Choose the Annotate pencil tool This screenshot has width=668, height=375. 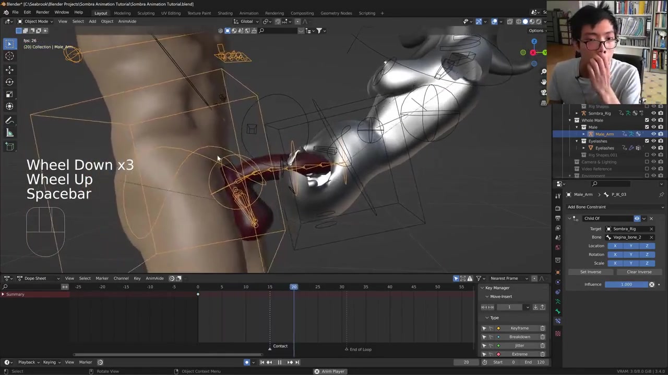(x=9, y=121)
